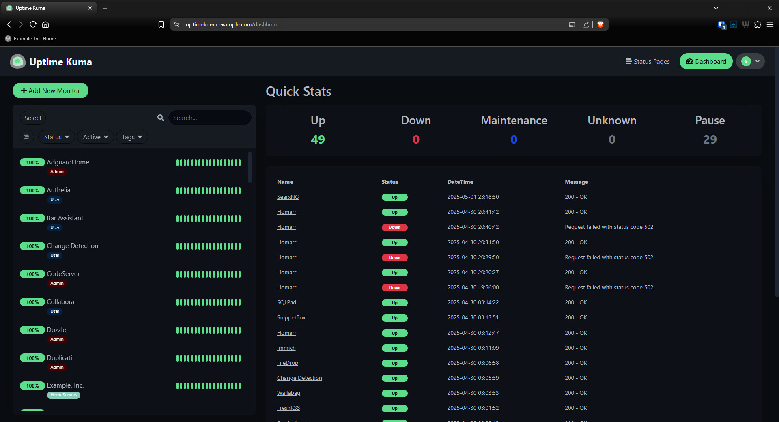Open the browser extensions puzzle icon
Viewport: 779px width, 422px height.
point(757,24)
